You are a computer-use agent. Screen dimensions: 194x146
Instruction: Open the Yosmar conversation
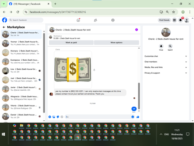(21, 43)
